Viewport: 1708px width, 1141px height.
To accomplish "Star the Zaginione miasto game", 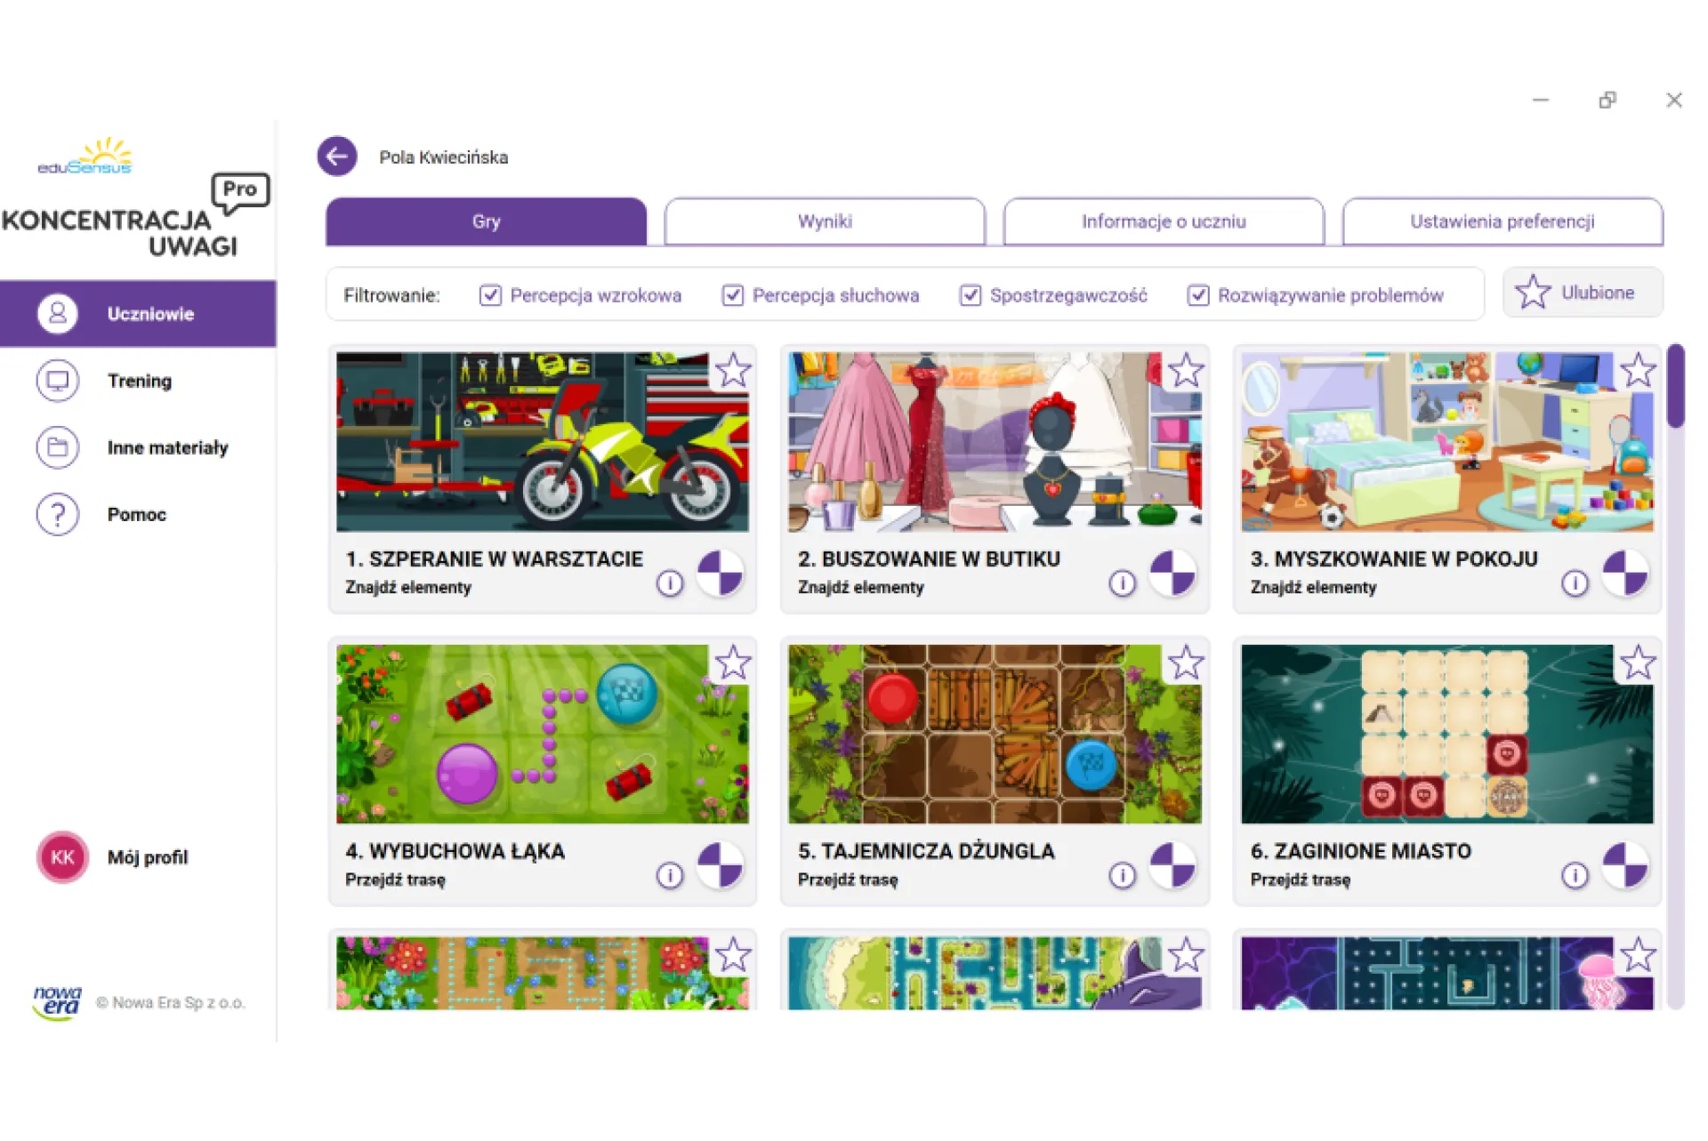I will [1638, 663].
